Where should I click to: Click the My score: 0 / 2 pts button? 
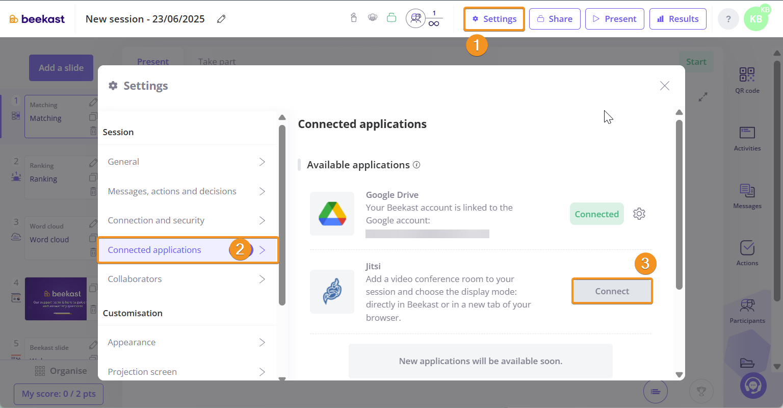(59, 394)
